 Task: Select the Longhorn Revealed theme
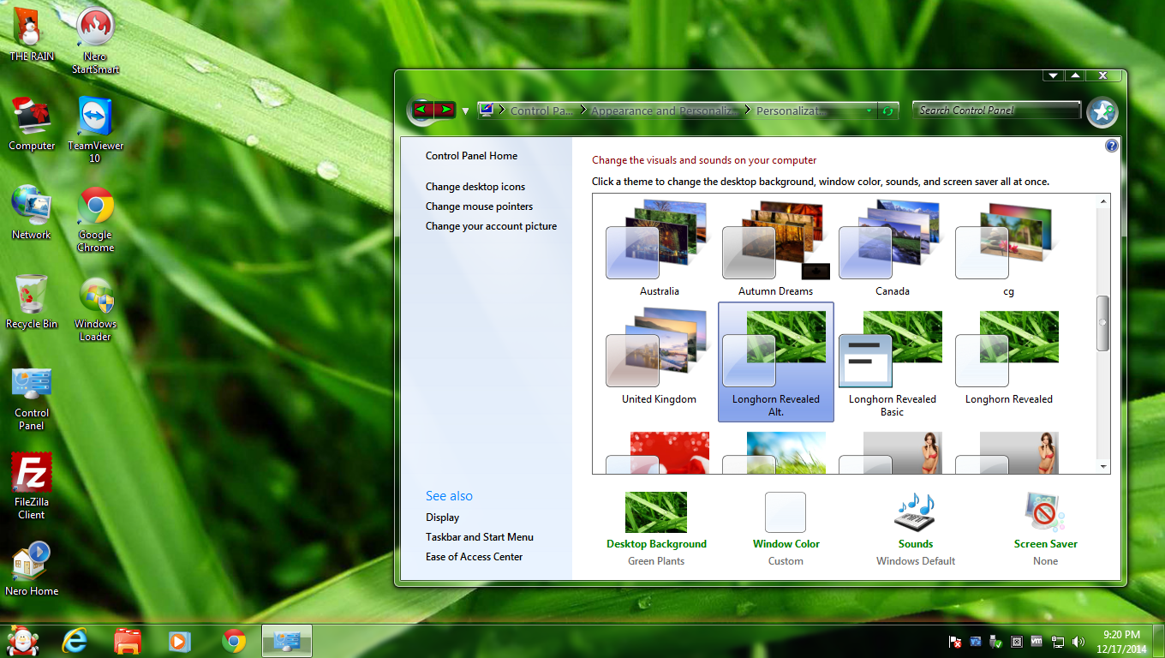click(1009, 358)
